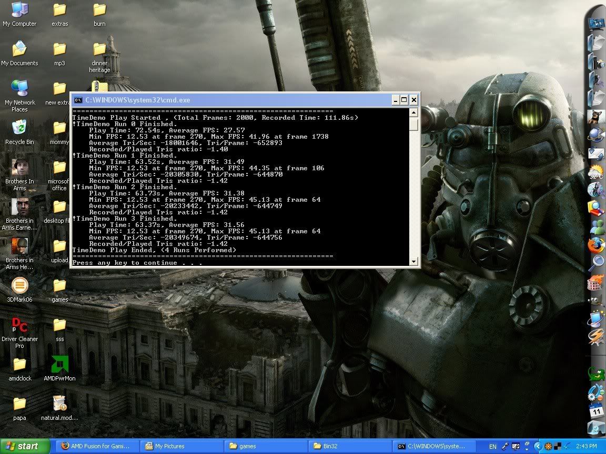Open the weather icon showing 32°C
Screen dimensions: 606x454
click(x=596, y=172)
